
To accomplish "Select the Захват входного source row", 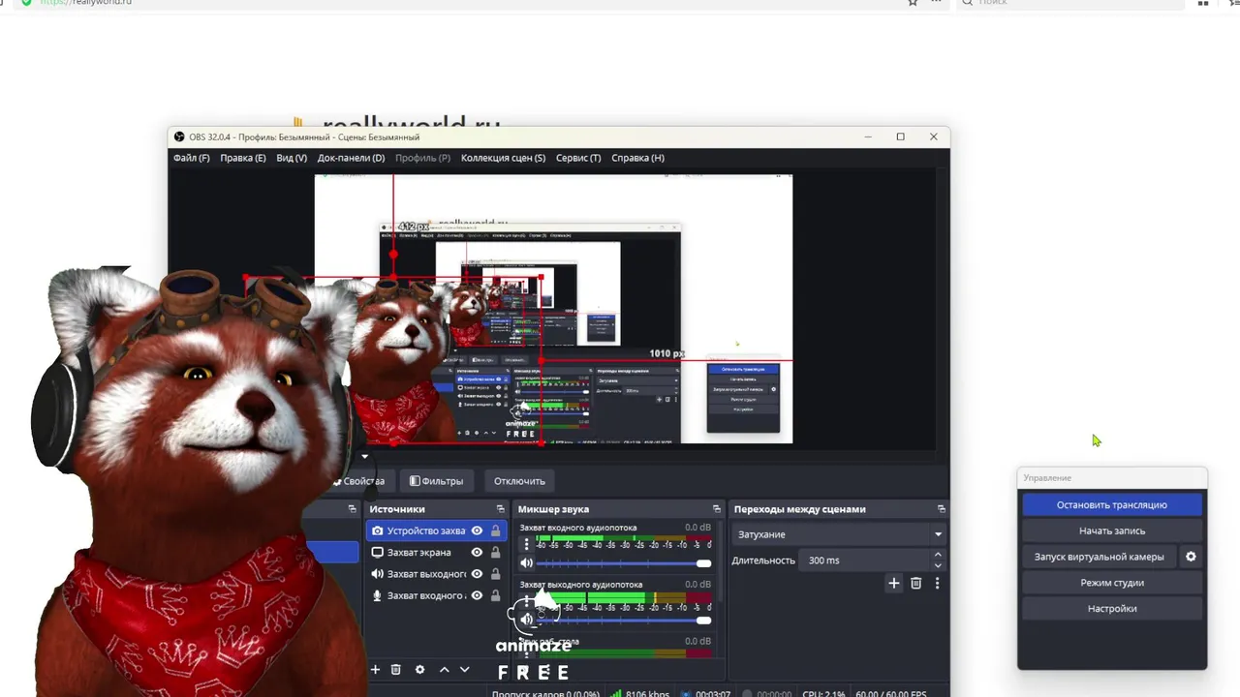I will [437, 595].
